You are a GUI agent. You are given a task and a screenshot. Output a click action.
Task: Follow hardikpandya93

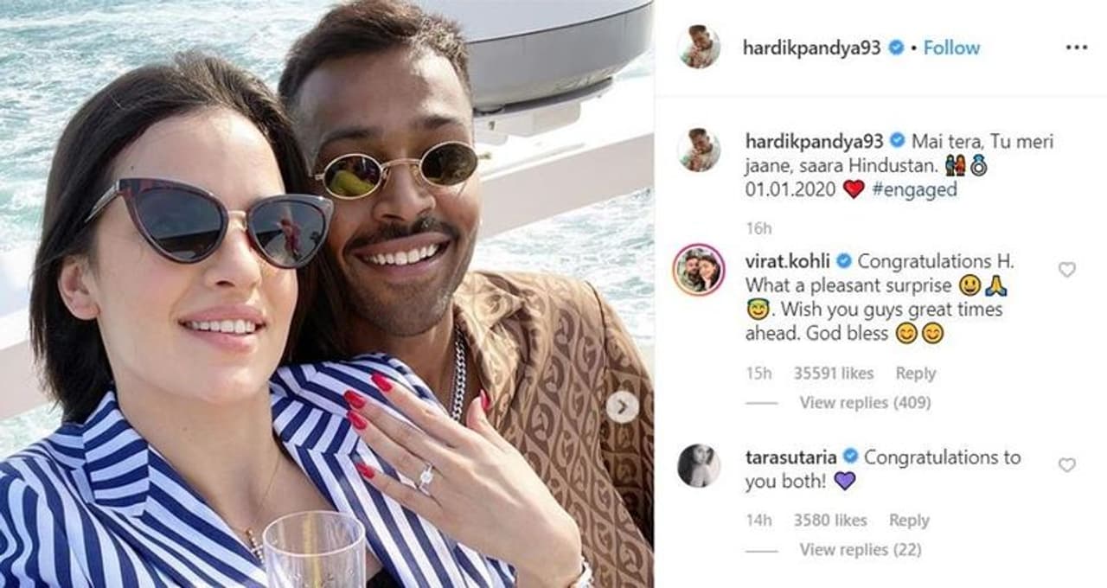(951, 48)
